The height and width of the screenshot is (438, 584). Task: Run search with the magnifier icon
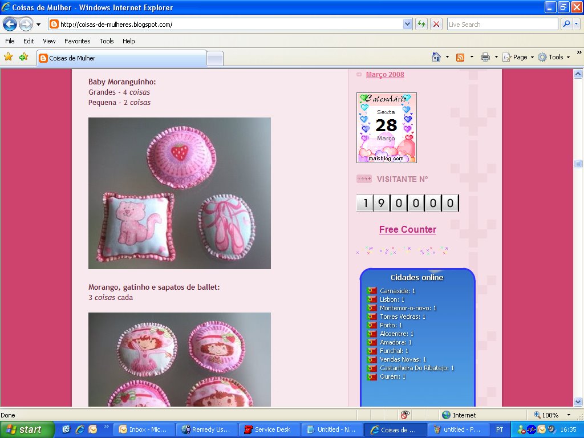pyautogui.click(x=566, y=24)
